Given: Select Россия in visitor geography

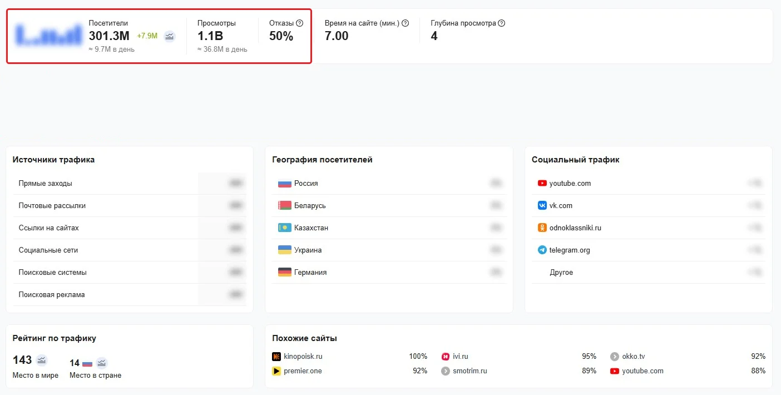Looking at the screenshot, I should [389, 184].
